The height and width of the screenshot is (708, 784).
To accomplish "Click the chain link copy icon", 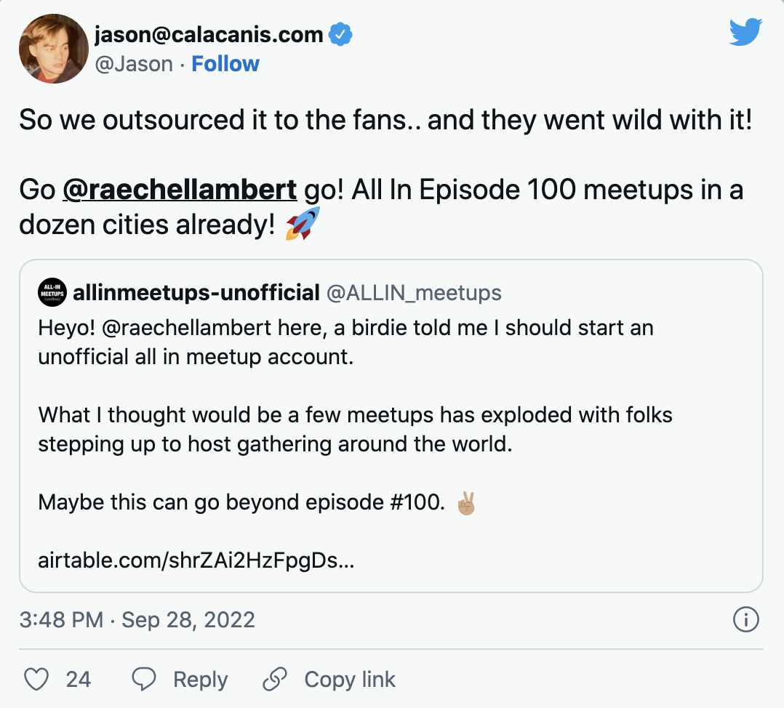I will [275, 679].
